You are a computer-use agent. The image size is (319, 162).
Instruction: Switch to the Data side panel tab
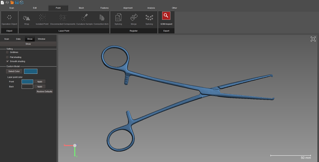18,39
